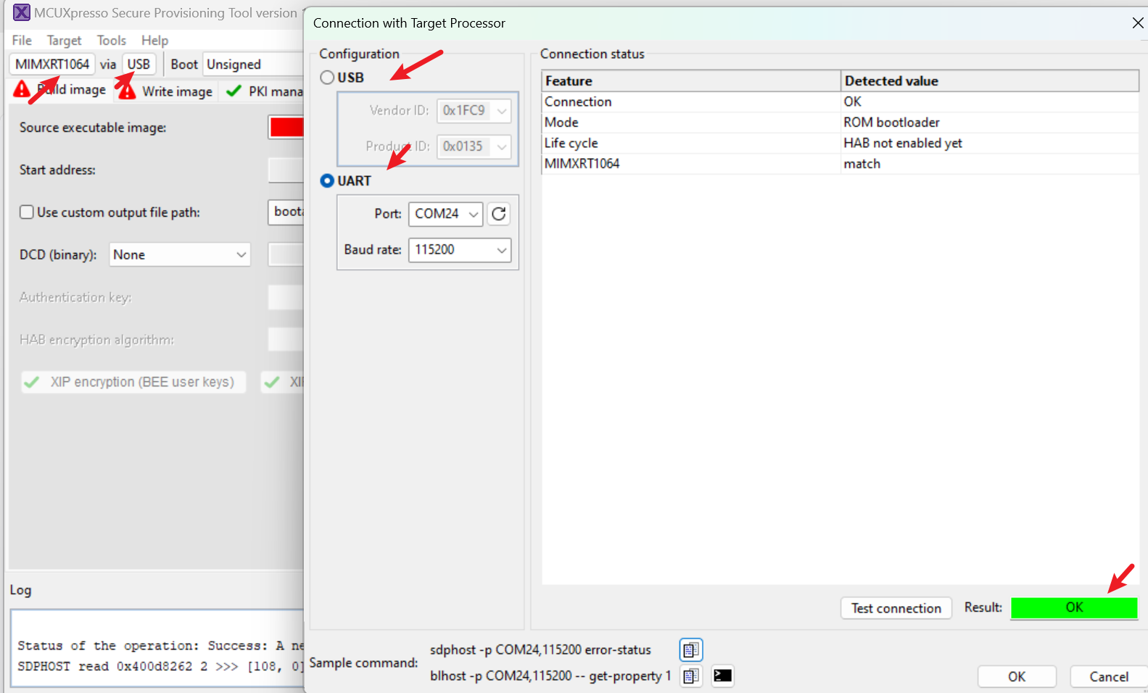Viewport: 1148px width, 693px height.
Task: Open the Tools menu
Action: pyautogui.click(x=112, y=40)
